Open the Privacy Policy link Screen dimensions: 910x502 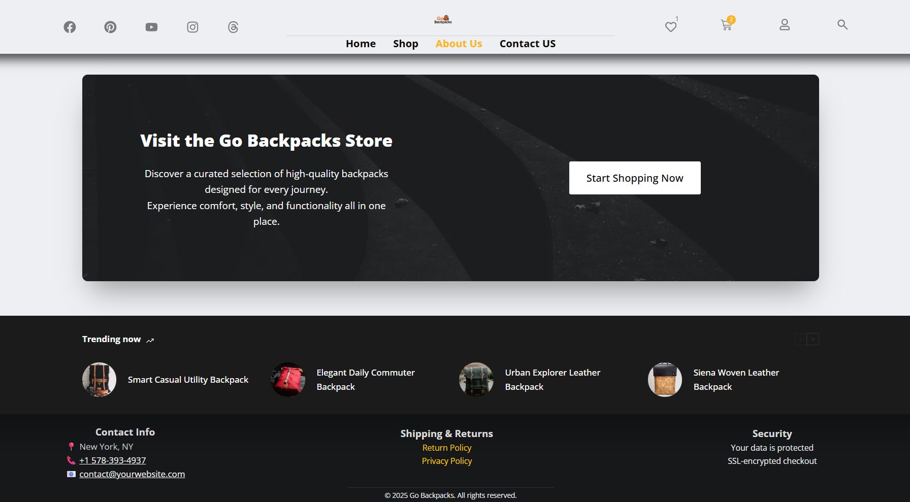pos(447,461)
